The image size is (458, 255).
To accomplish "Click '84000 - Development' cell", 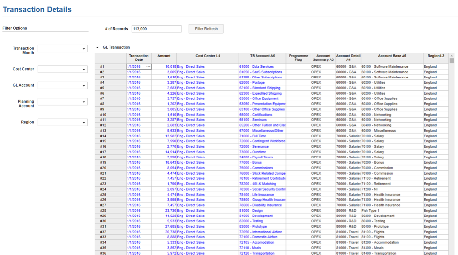I will coord(262,216).
